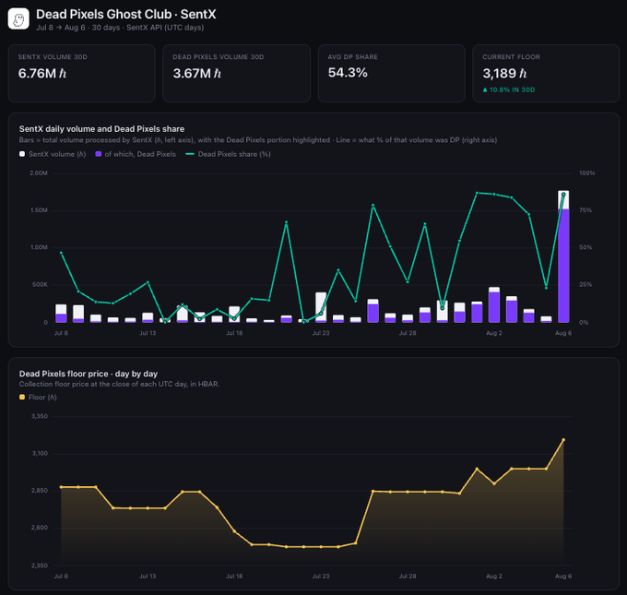Click the Jul 23 label on floor chart axis
This screenshot has height=595, width=627.
click(x=321, y=577)
